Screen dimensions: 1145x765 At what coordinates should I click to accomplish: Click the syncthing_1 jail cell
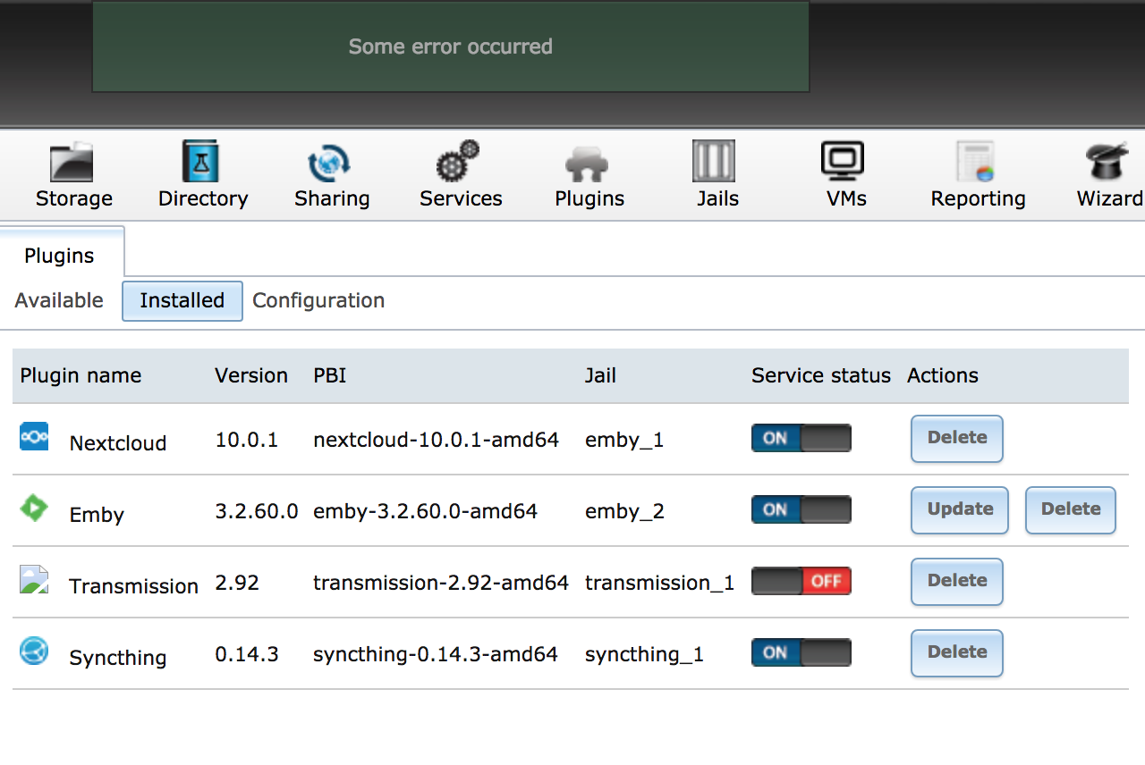point(644,654)
